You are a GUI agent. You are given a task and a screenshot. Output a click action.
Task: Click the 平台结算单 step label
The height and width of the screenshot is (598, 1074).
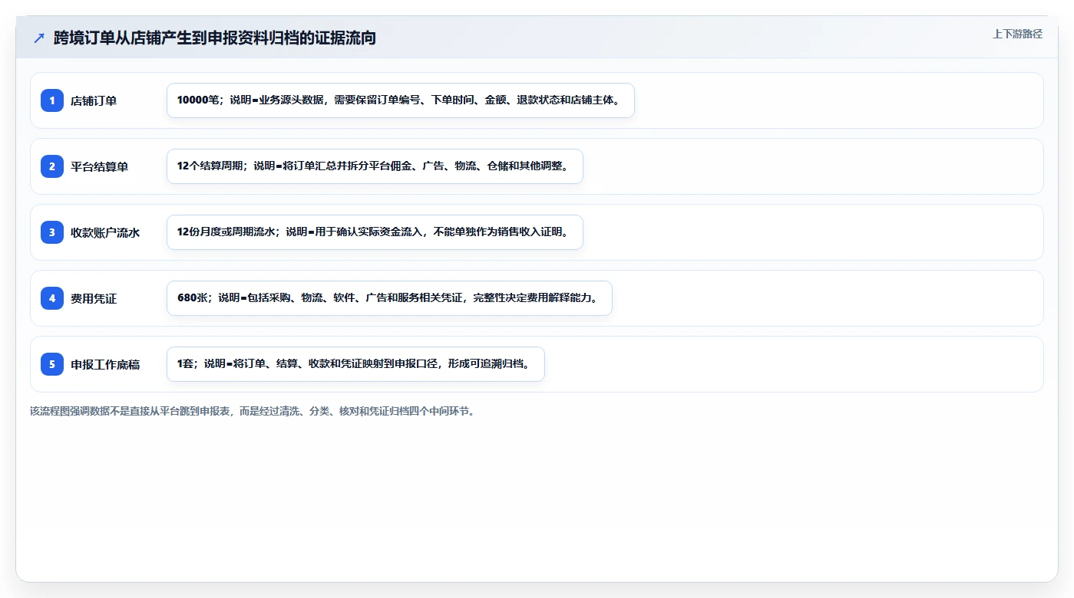click(x=100, y=166)
